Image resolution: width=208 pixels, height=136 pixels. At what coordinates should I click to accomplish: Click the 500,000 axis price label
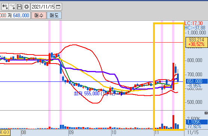pyautogui.click(x=195, y=102)
